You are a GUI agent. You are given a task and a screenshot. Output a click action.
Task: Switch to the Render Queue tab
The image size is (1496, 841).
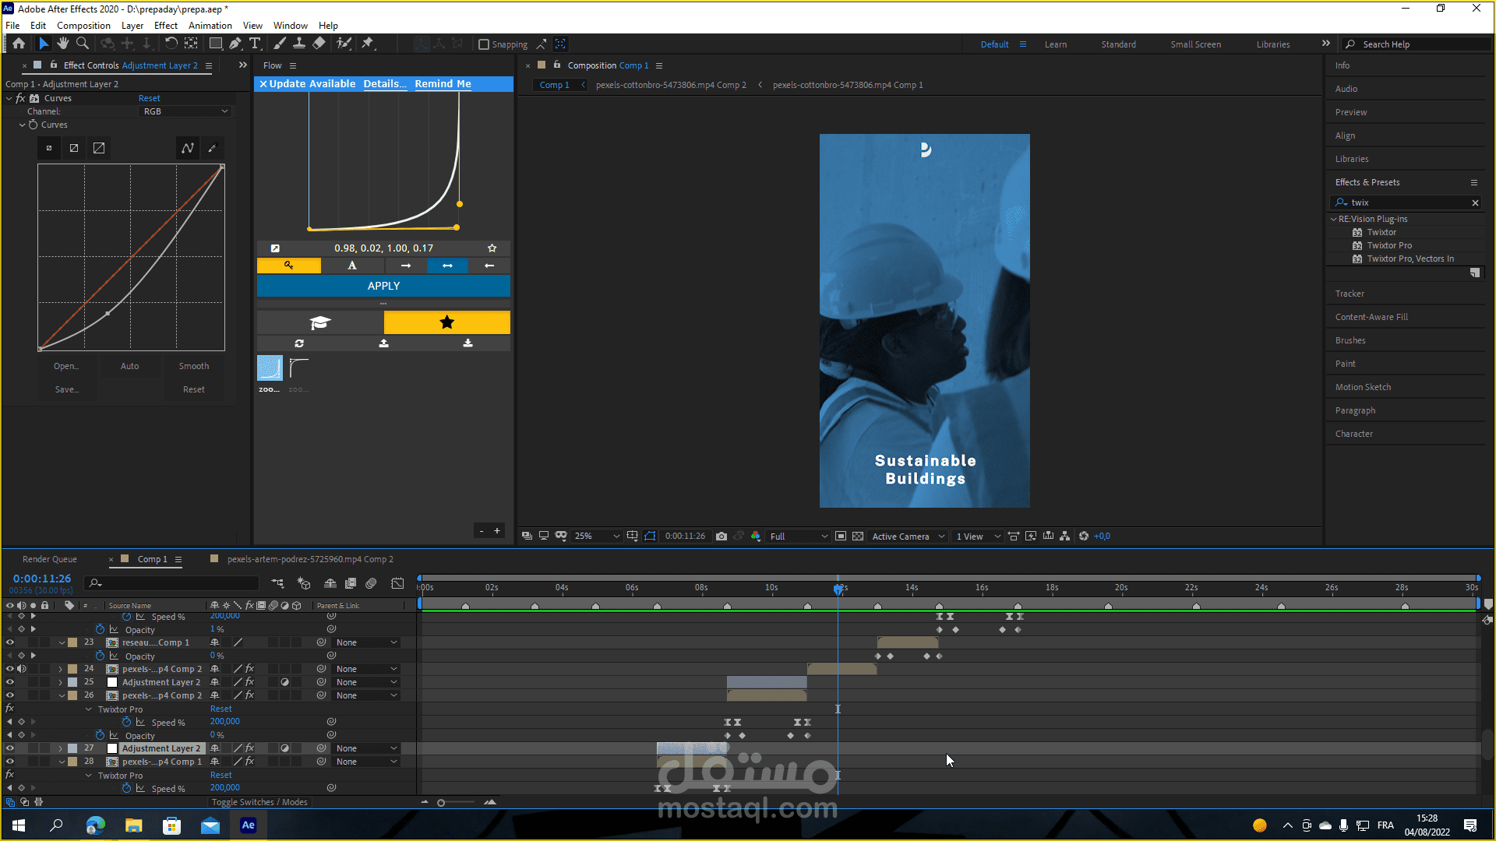coord(50,559)
